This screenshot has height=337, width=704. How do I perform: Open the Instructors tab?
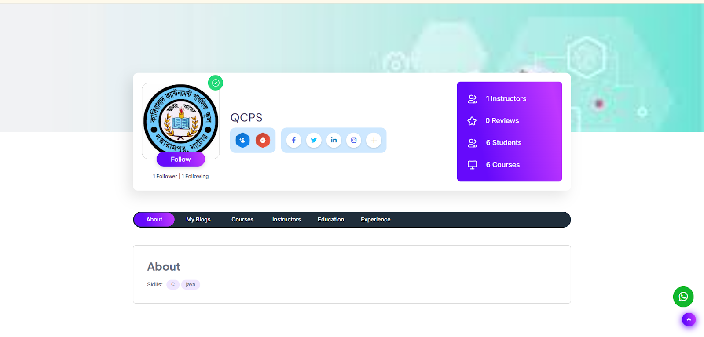286,220
